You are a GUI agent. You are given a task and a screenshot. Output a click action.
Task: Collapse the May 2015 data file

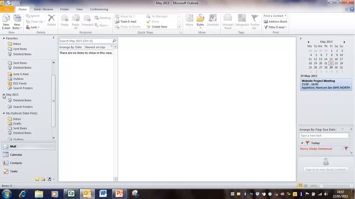[4, 95]
